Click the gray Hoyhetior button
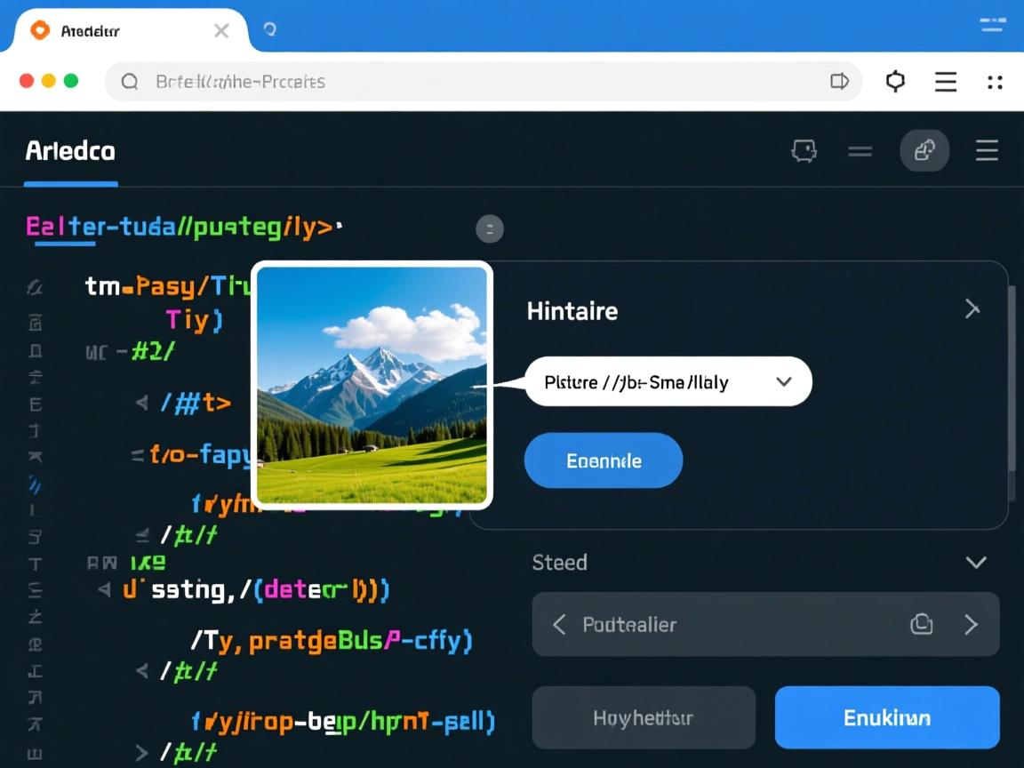Viewport: 1024px width, 768px height. pos(643,717)
